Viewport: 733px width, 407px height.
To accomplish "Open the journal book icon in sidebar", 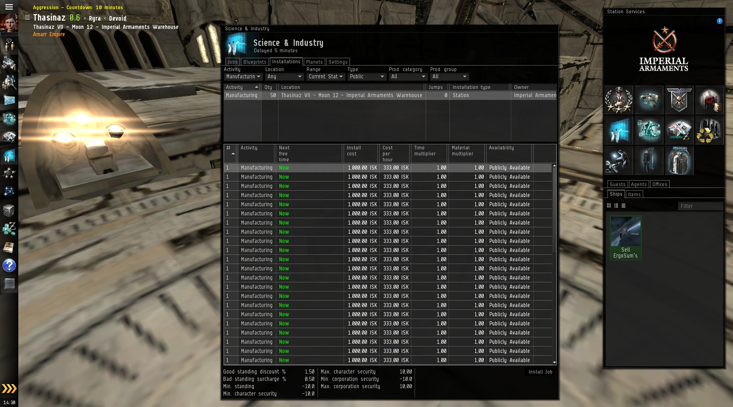I will point(9,247).
